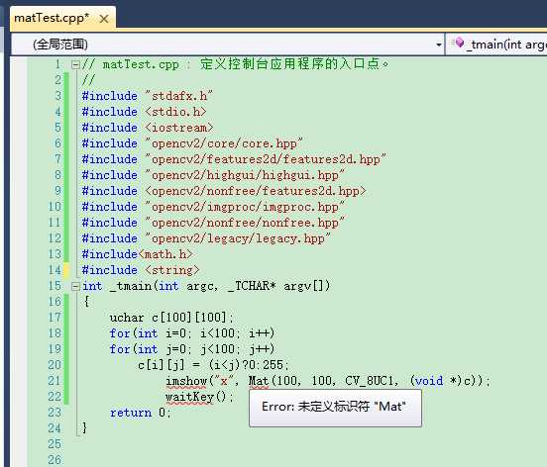Click the underlined Mat identifier

[259, 381]
